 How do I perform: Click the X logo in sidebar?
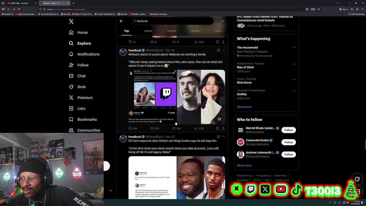tap(71, 21)
